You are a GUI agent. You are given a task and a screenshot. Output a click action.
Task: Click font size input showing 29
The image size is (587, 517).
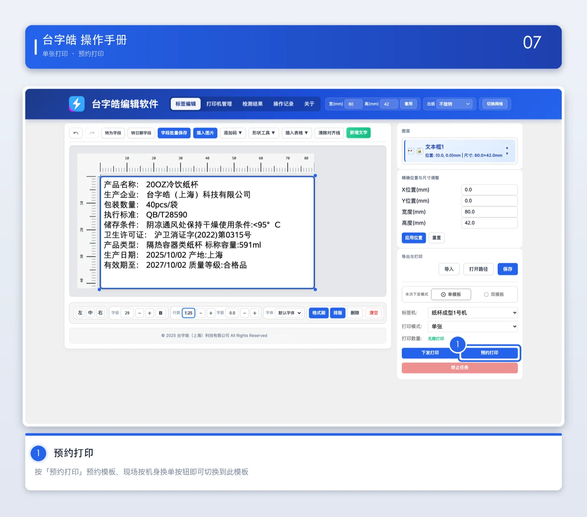(x=127, y=313)
